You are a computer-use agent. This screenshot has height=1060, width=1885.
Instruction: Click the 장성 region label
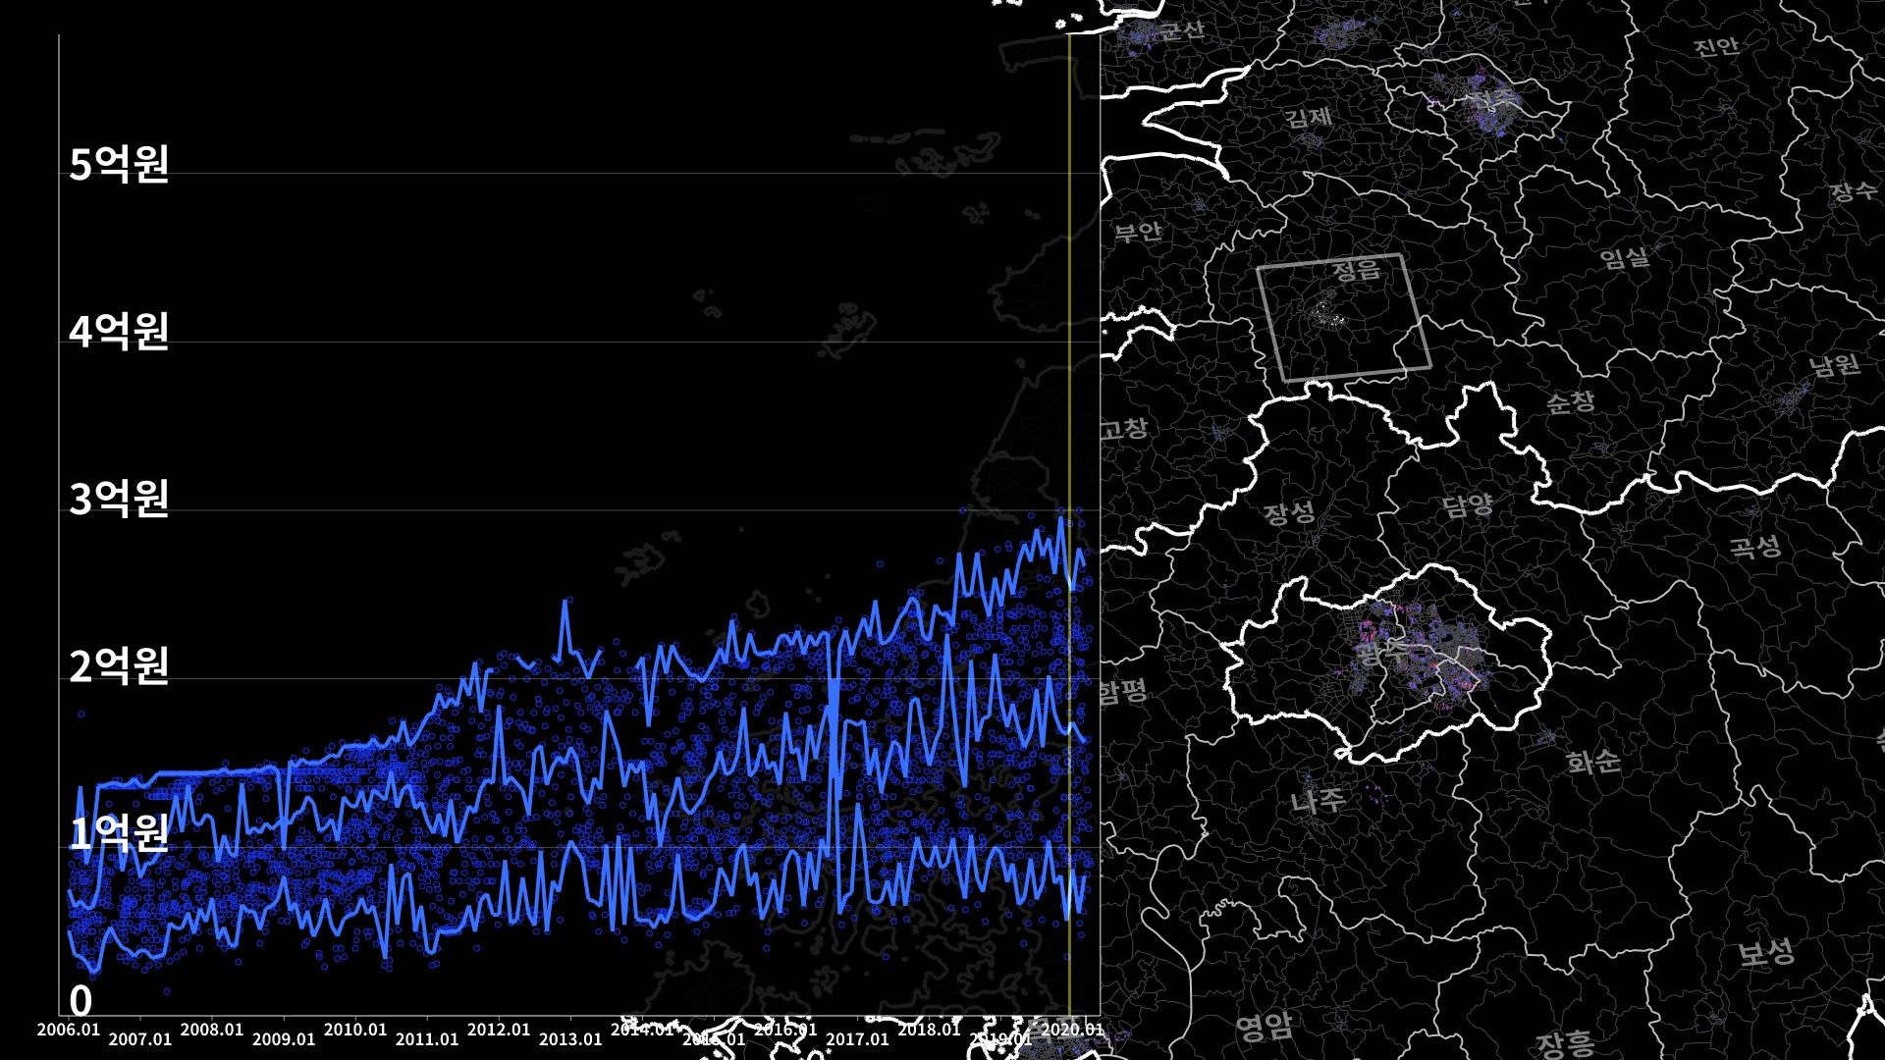1288,512
